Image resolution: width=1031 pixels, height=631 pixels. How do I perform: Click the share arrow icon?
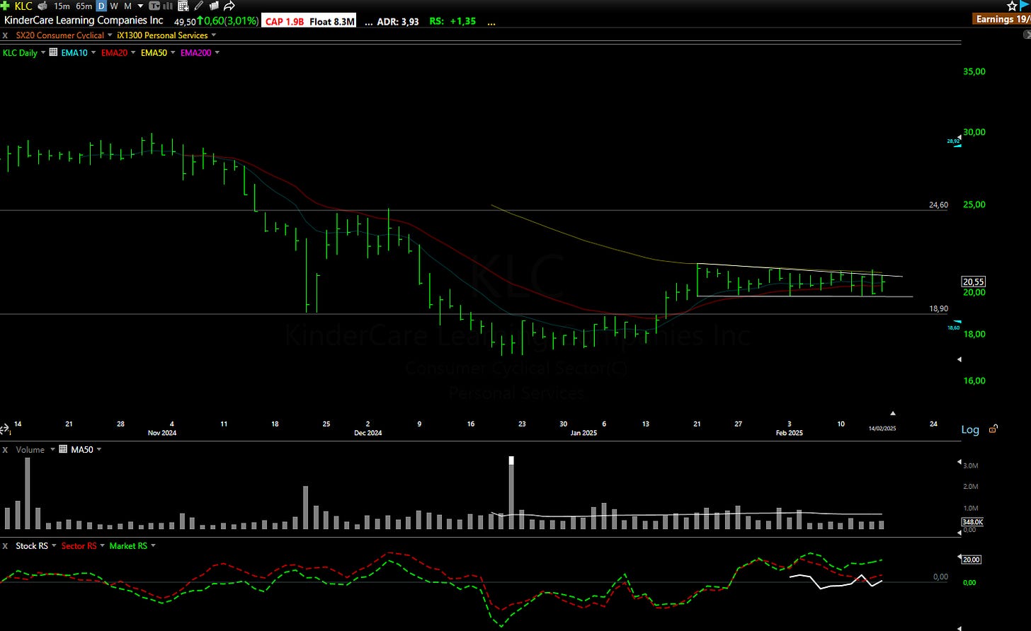pos(229,6)
